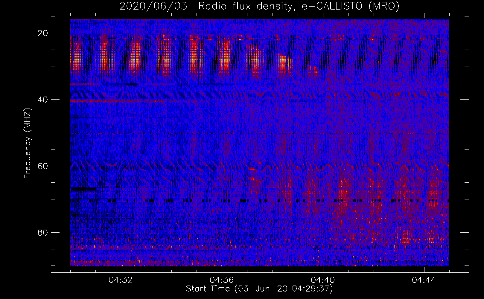This screenshot has width=484, height=299.
Task: Click the plot title '2020/06/03 Radio flux density'
Action: (259, 6)
